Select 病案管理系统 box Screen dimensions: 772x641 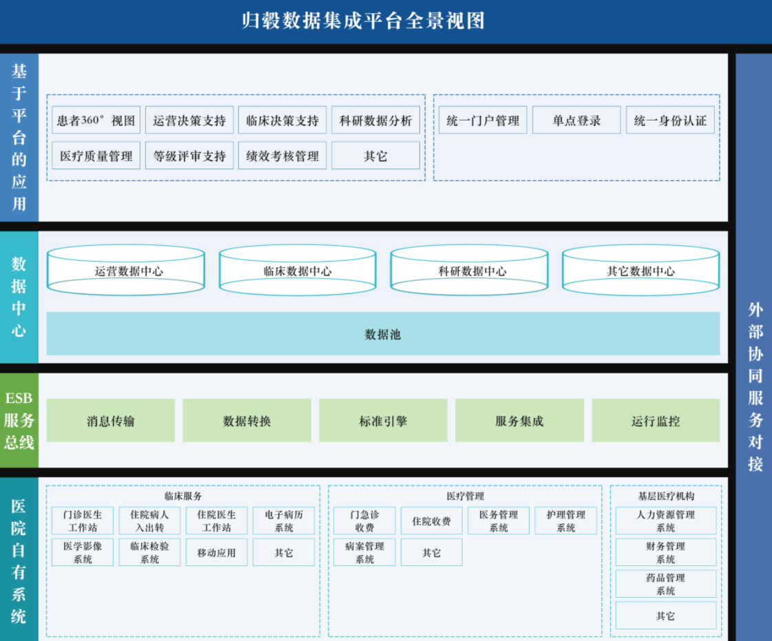364,552
